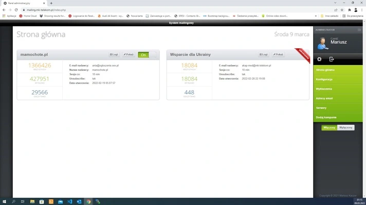Click the 427951 sent count
The height and width of the screenshot is (205, 366).
click(40, 79)
